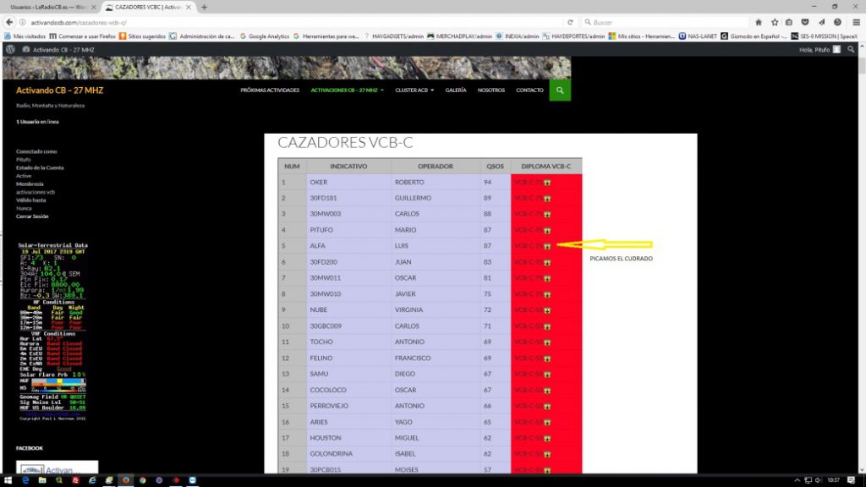This screenshot has width=866, height=487.
Task: Click the Cerrar Sesión link
Action: [x=32, y=216]
